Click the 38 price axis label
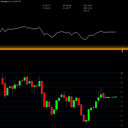Viewport: 128px width, 128px height. point(122,120)
